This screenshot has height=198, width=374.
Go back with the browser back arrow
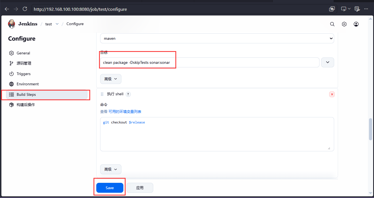click(7, 9)
